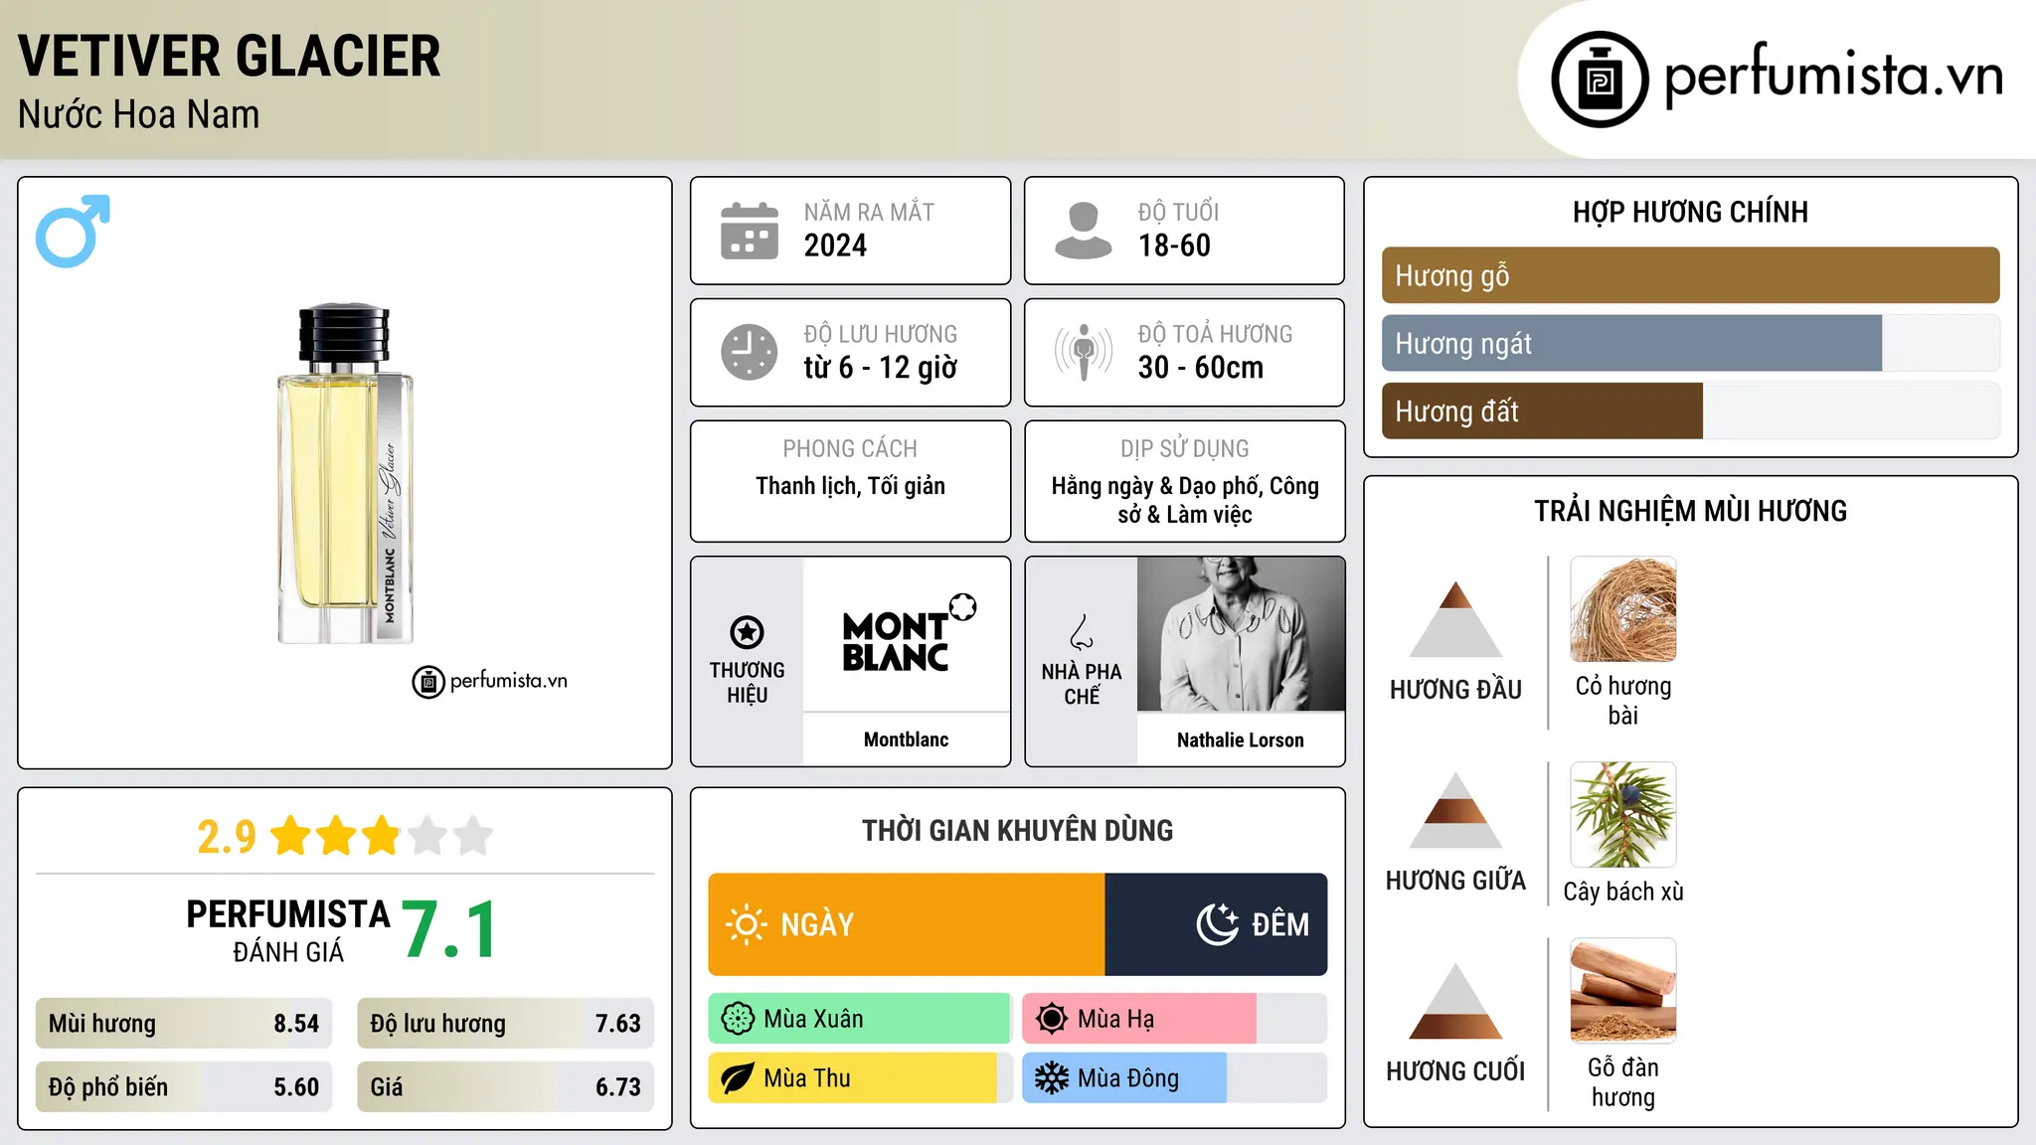The width and height of the screenshot is (2036, 1145).
Task: Click the longevity value từ 6 - 12 giờ
Action: click(x=881, y=368)
